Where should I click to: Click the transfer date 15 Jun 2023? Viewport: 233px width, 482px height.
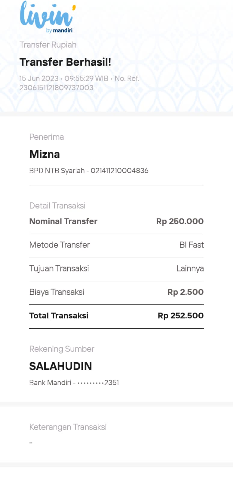pos(39,79)
